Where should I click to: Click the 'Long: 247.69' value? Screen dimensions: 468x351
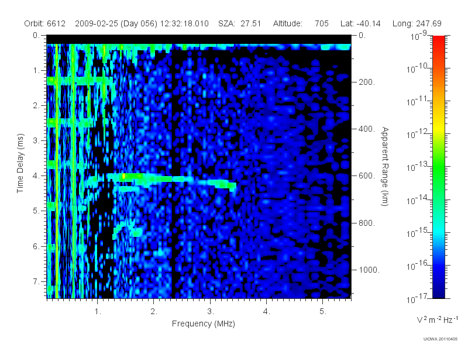417,23
